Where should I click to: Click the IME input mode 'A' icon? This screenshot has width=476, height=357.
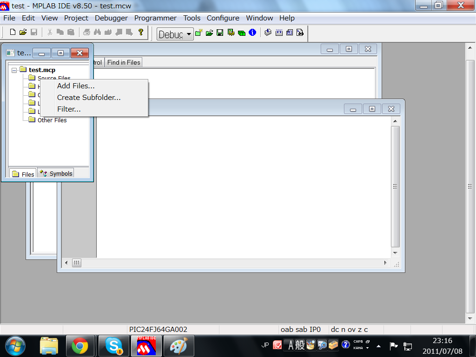tap(291, 345)
